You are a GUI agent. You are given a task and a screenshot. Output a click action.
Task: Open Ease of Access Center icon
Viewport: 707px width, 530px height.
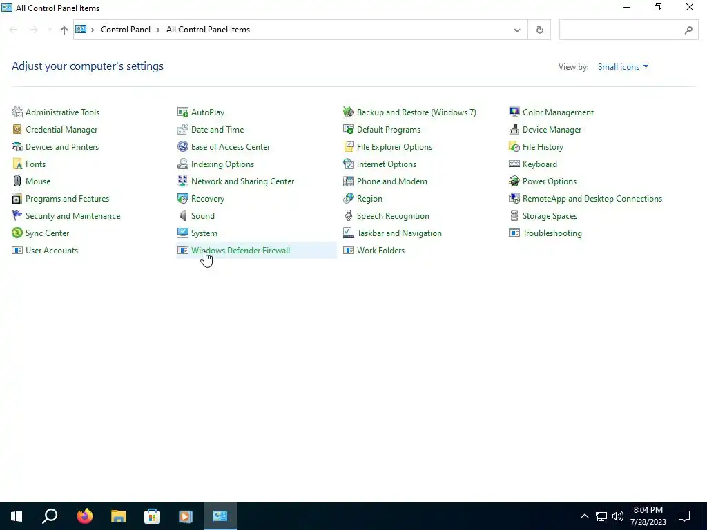pyautogui.click(x=182, y=147)
